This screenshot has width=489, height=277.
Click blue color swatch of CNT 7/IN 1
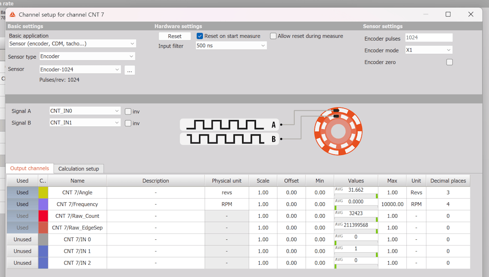click(x=43, y=251)
